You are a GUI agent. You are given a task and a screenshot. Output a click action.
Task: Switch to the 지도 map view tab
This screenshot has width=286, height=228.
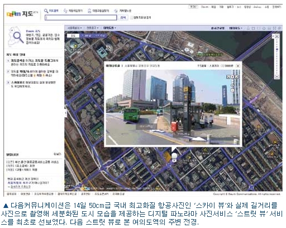(x=73, y=35)
